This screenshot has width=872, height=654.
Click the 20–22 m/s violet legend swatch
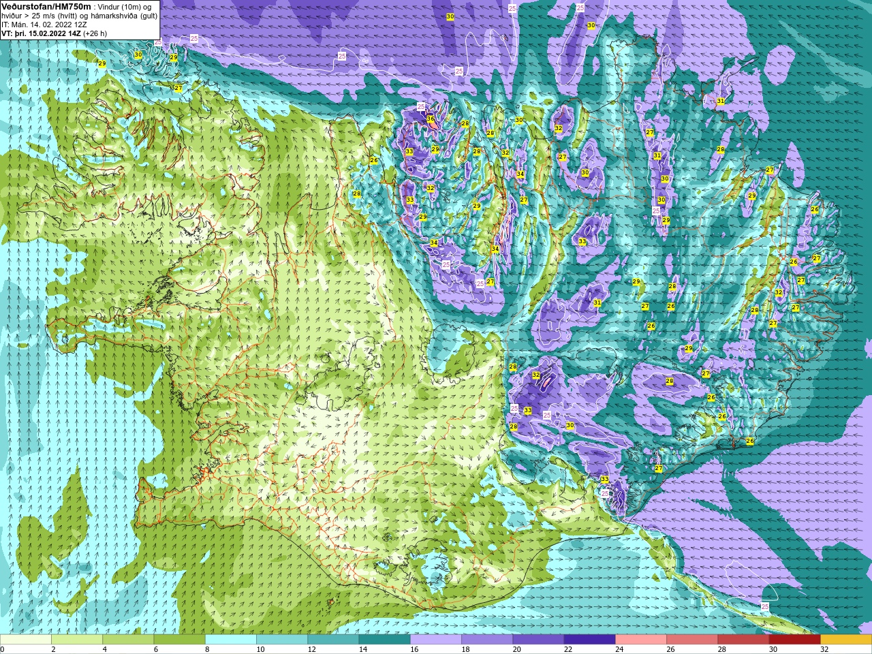538,640
